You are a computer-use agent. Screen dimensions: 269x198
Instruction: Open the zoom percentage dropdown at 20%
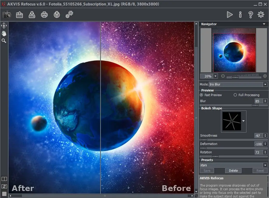pos(216,76)
